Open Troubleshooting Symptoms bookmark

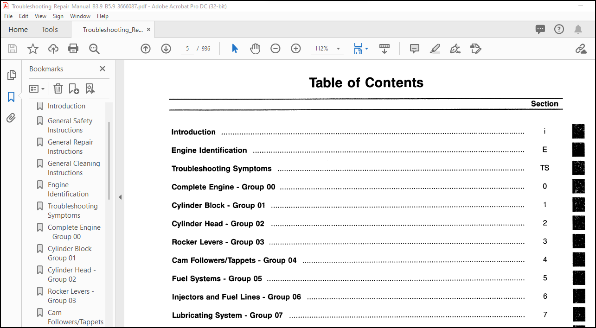pyautogui.click(x=73, y=211)
